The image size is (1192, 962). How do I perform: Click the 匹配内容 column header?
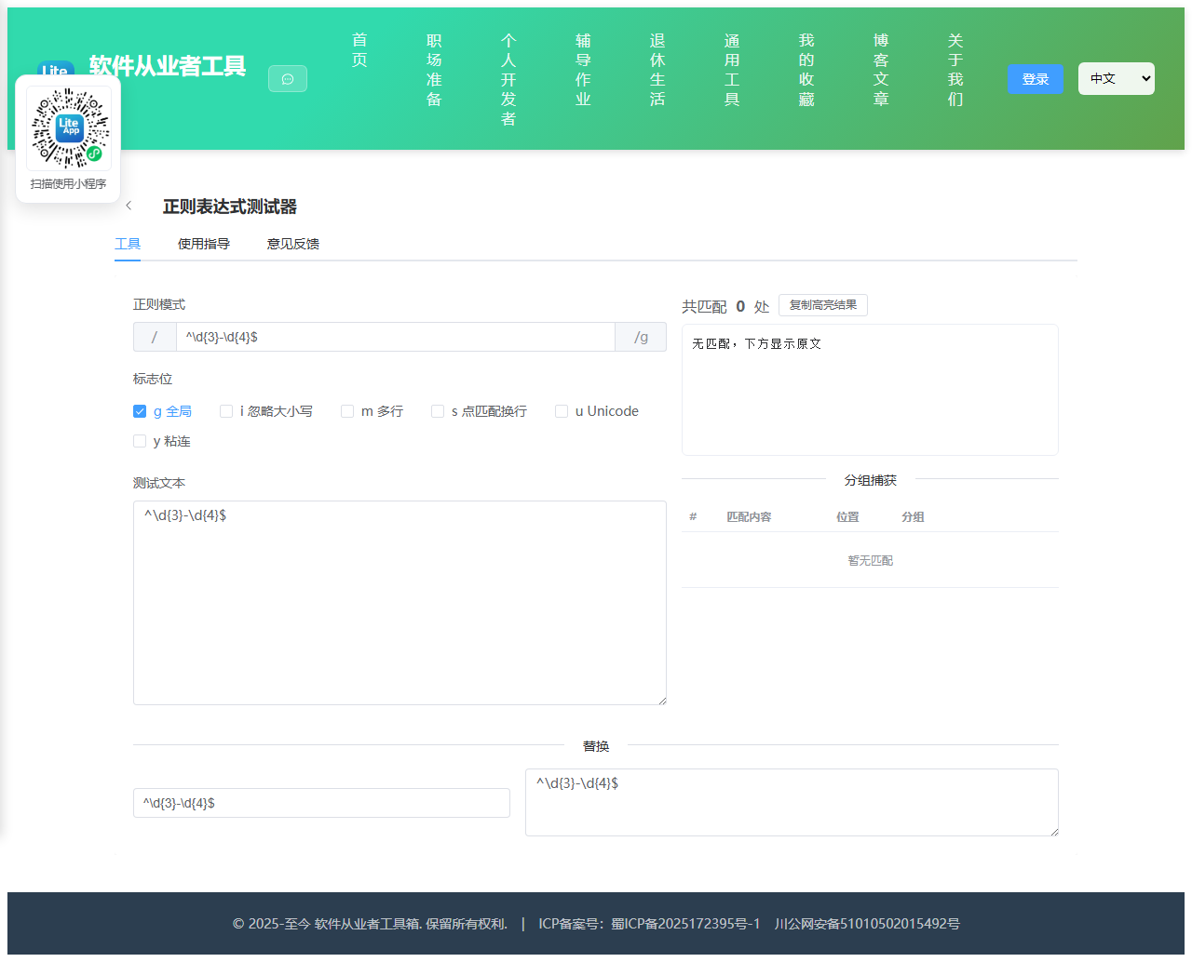749,517
